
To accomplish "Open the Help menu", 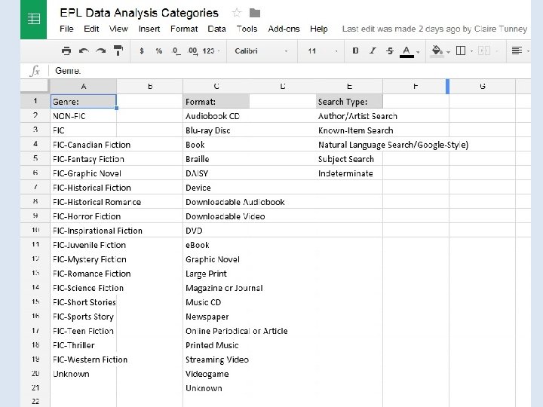I will [318, 29].
